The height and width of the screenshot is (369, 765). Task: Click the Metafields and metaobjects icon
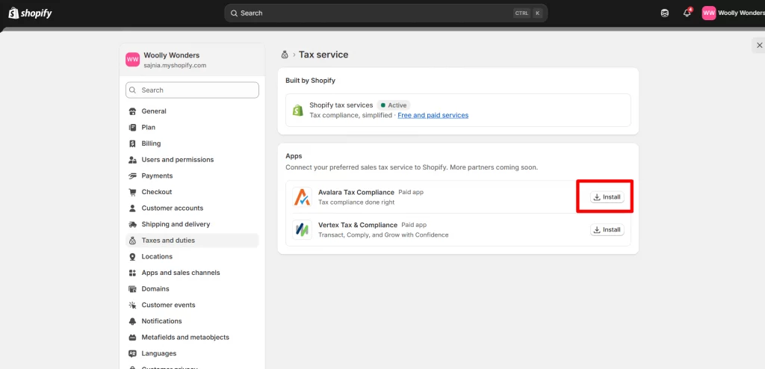point(132,337)
